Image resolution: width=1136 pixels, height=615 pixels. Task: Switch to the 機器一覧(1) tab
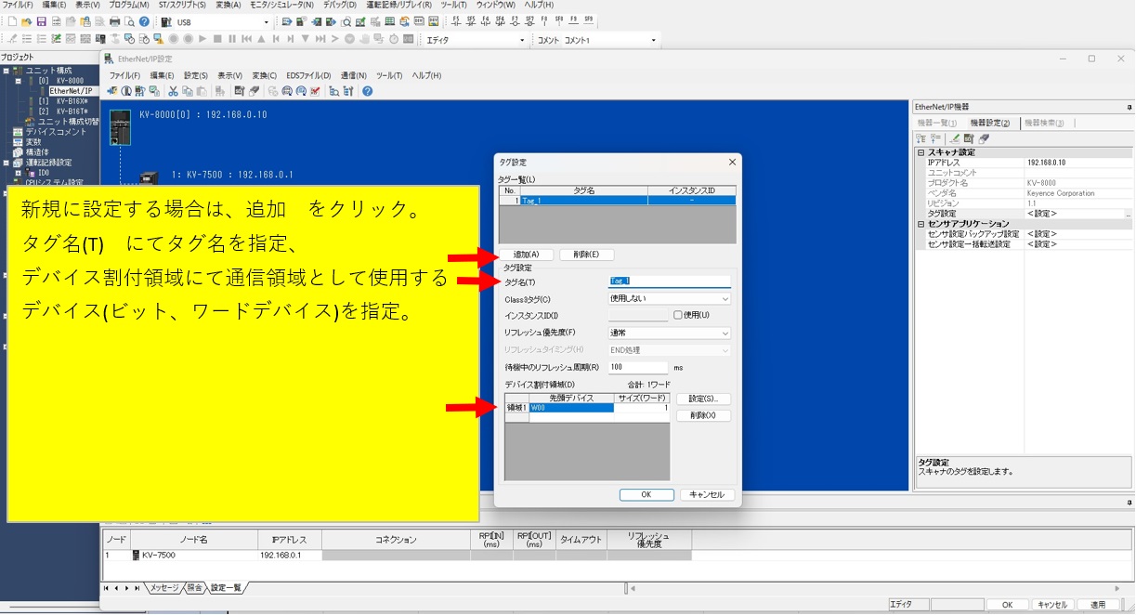(x=937, y=123)
